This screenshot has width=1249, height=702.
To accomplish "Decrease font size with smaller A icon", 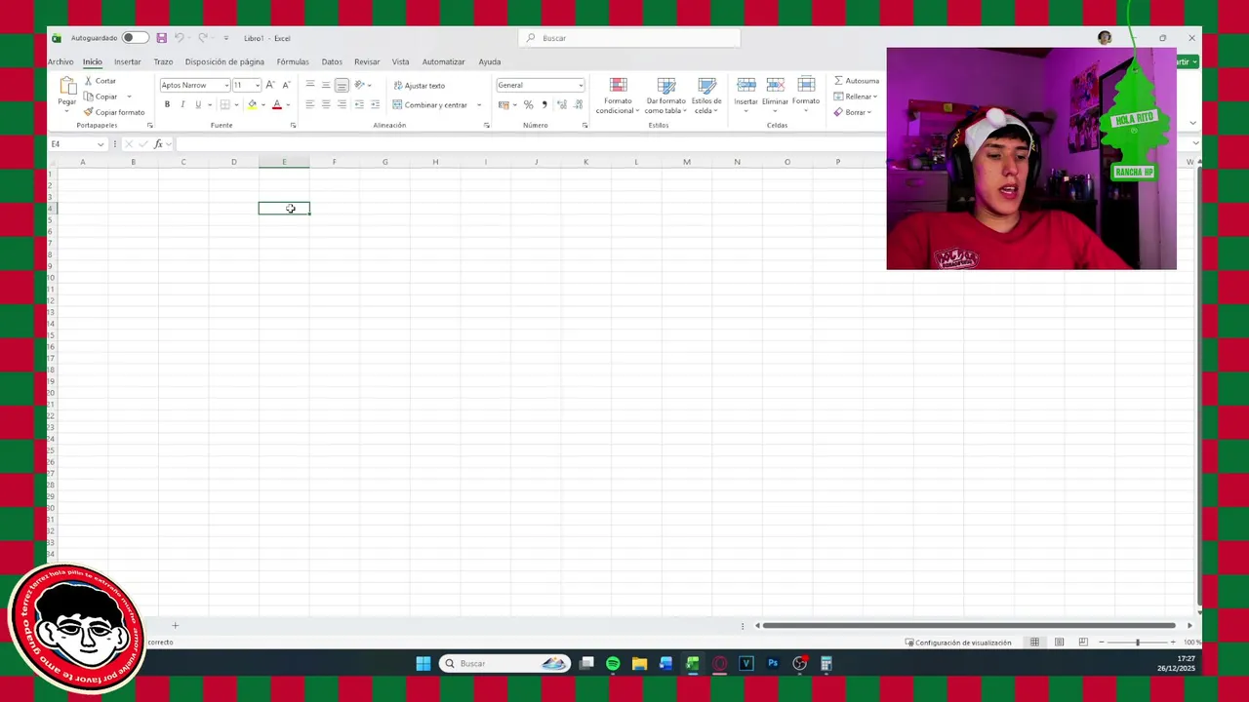I will 286,85.
